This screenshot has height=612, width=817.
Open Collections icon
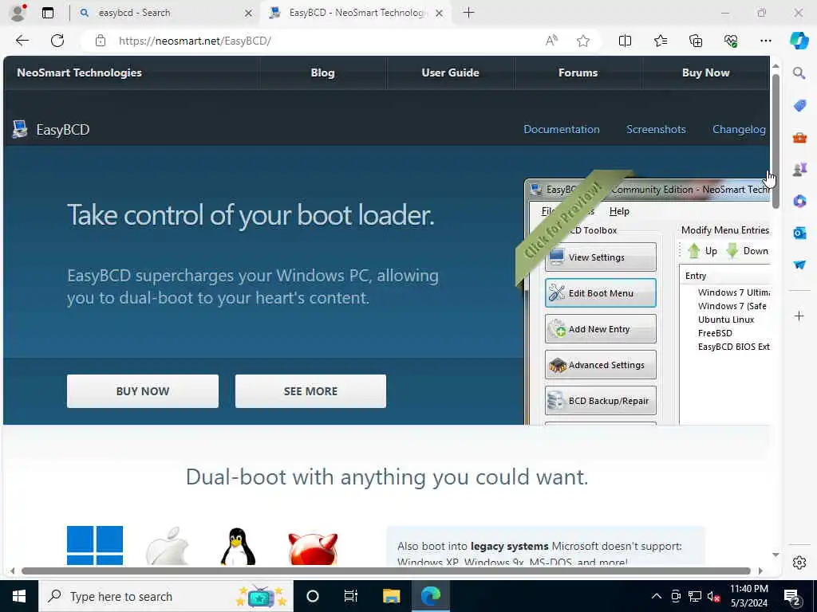[x=696, y=41]
